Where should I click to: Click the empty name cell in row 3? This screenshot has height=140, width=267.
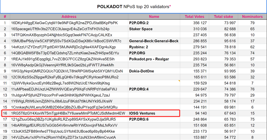point(154,35)
